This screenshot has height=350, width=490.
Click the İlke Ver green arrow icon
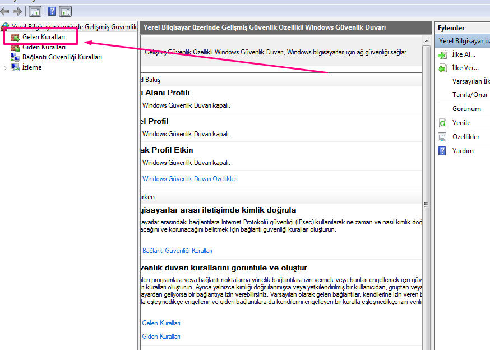pyautogui.click(x=442, y=68)
